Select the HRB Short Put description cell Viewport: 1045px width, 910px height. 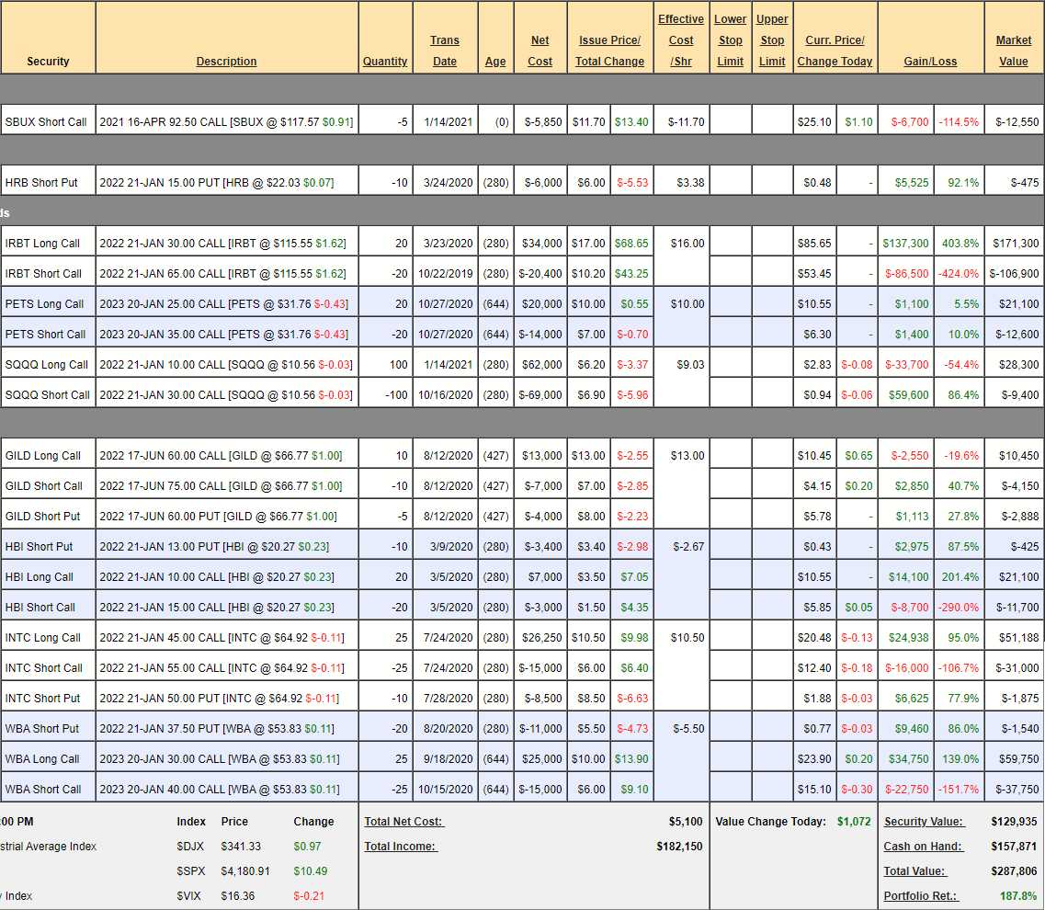tap(217, 183)
